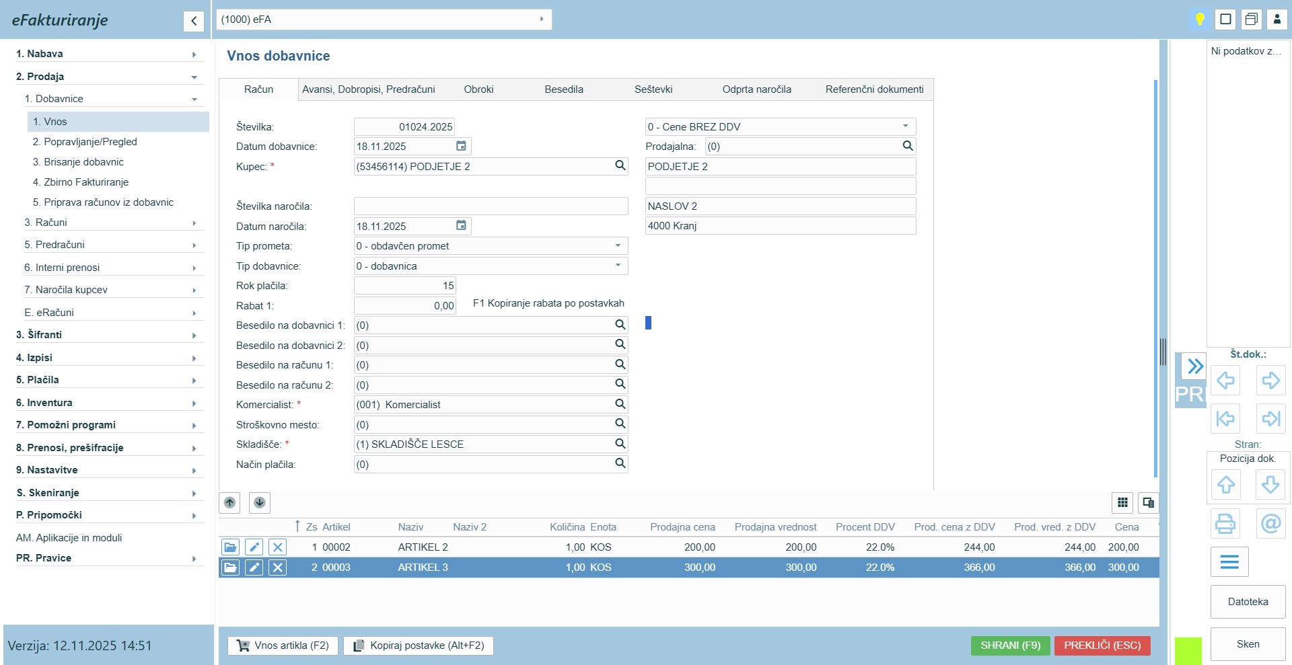Open folder icon on ARTIKEL 2 row
This screenshot has width=1292, height=665.
pos(230,547)
